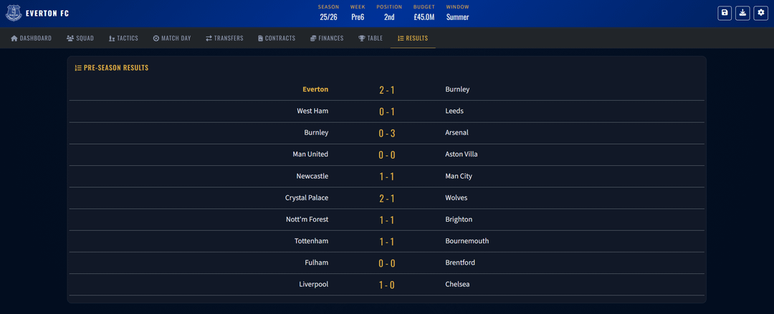
Task: Select the Results tab
Action: click(x=413, y=38)
